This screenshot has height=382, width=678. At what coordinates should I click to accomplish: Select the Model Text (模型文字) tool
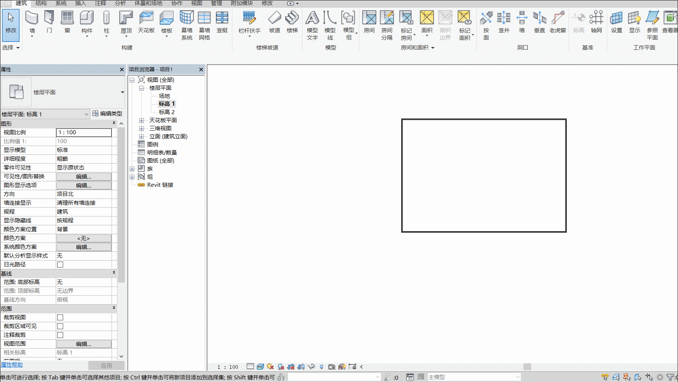[312, 25]
